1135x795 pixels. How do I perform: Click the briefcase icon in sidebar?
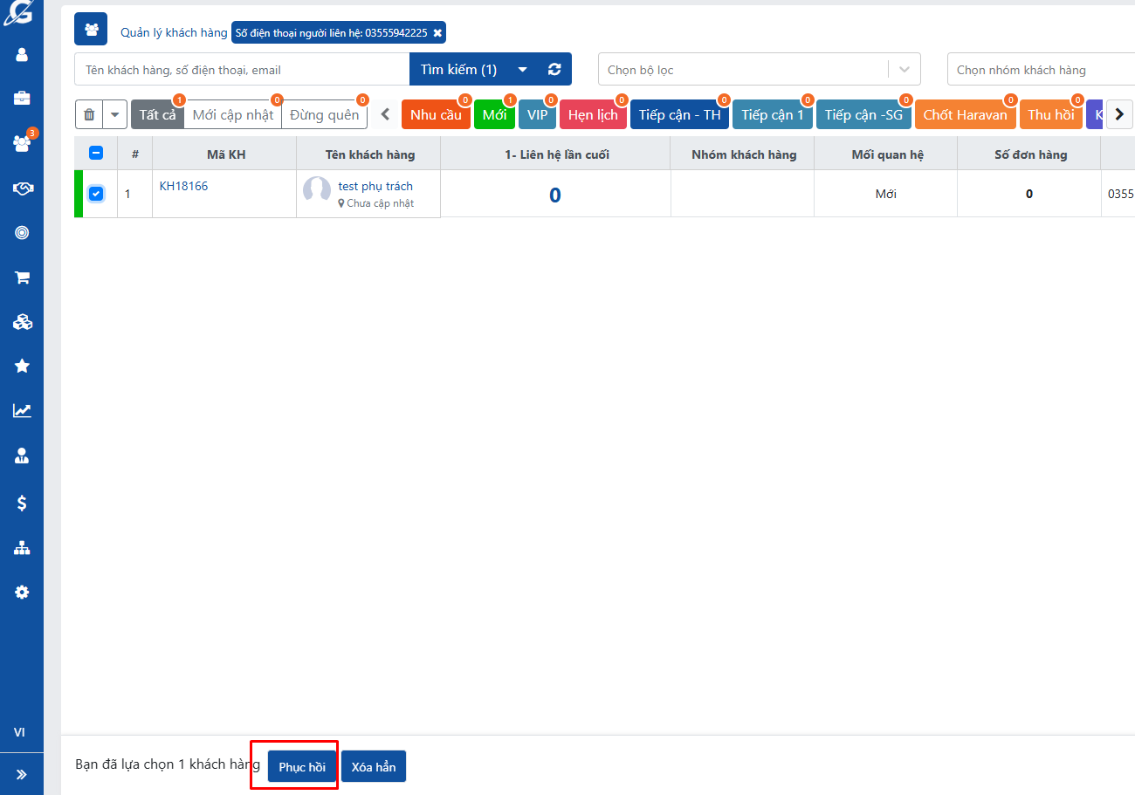click(x=22, y=99)
